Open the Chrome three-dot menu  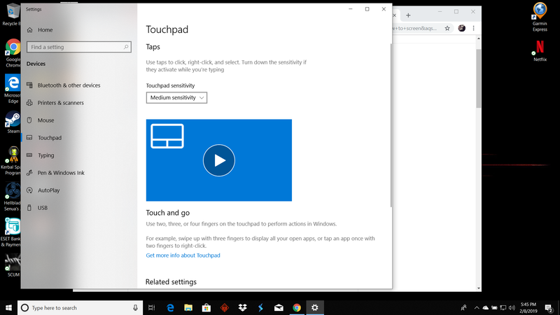click(x=474, y=29)
